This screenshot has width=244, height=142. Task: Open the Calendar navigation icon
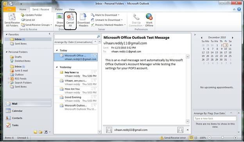click(x=8, y=111)
